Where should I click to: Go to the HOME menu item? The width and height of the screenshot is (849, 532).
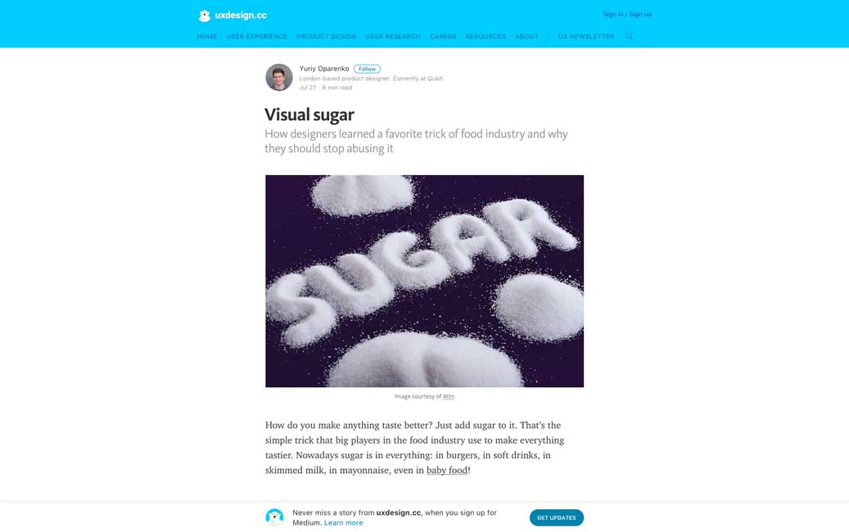207,37
